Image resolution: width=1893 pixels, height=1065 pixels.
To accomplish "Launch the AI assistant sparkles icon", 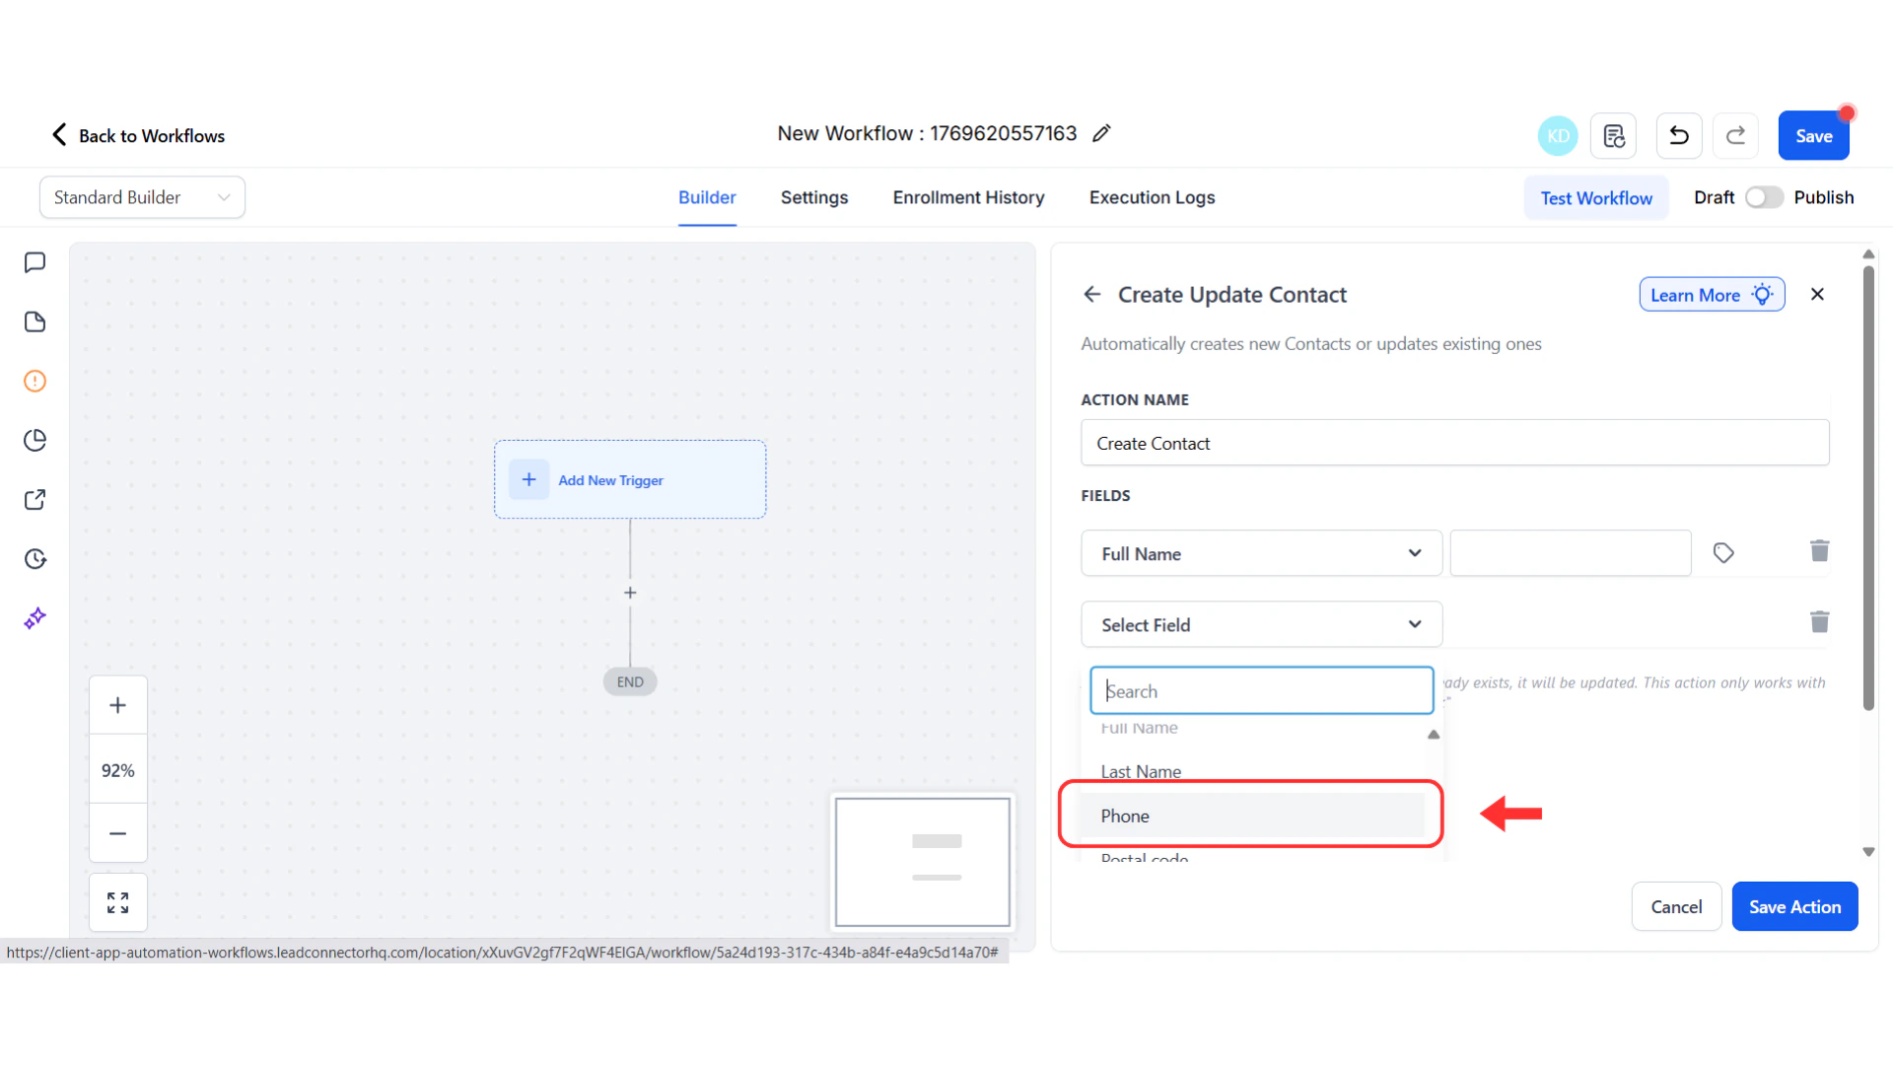I will 35,618.
